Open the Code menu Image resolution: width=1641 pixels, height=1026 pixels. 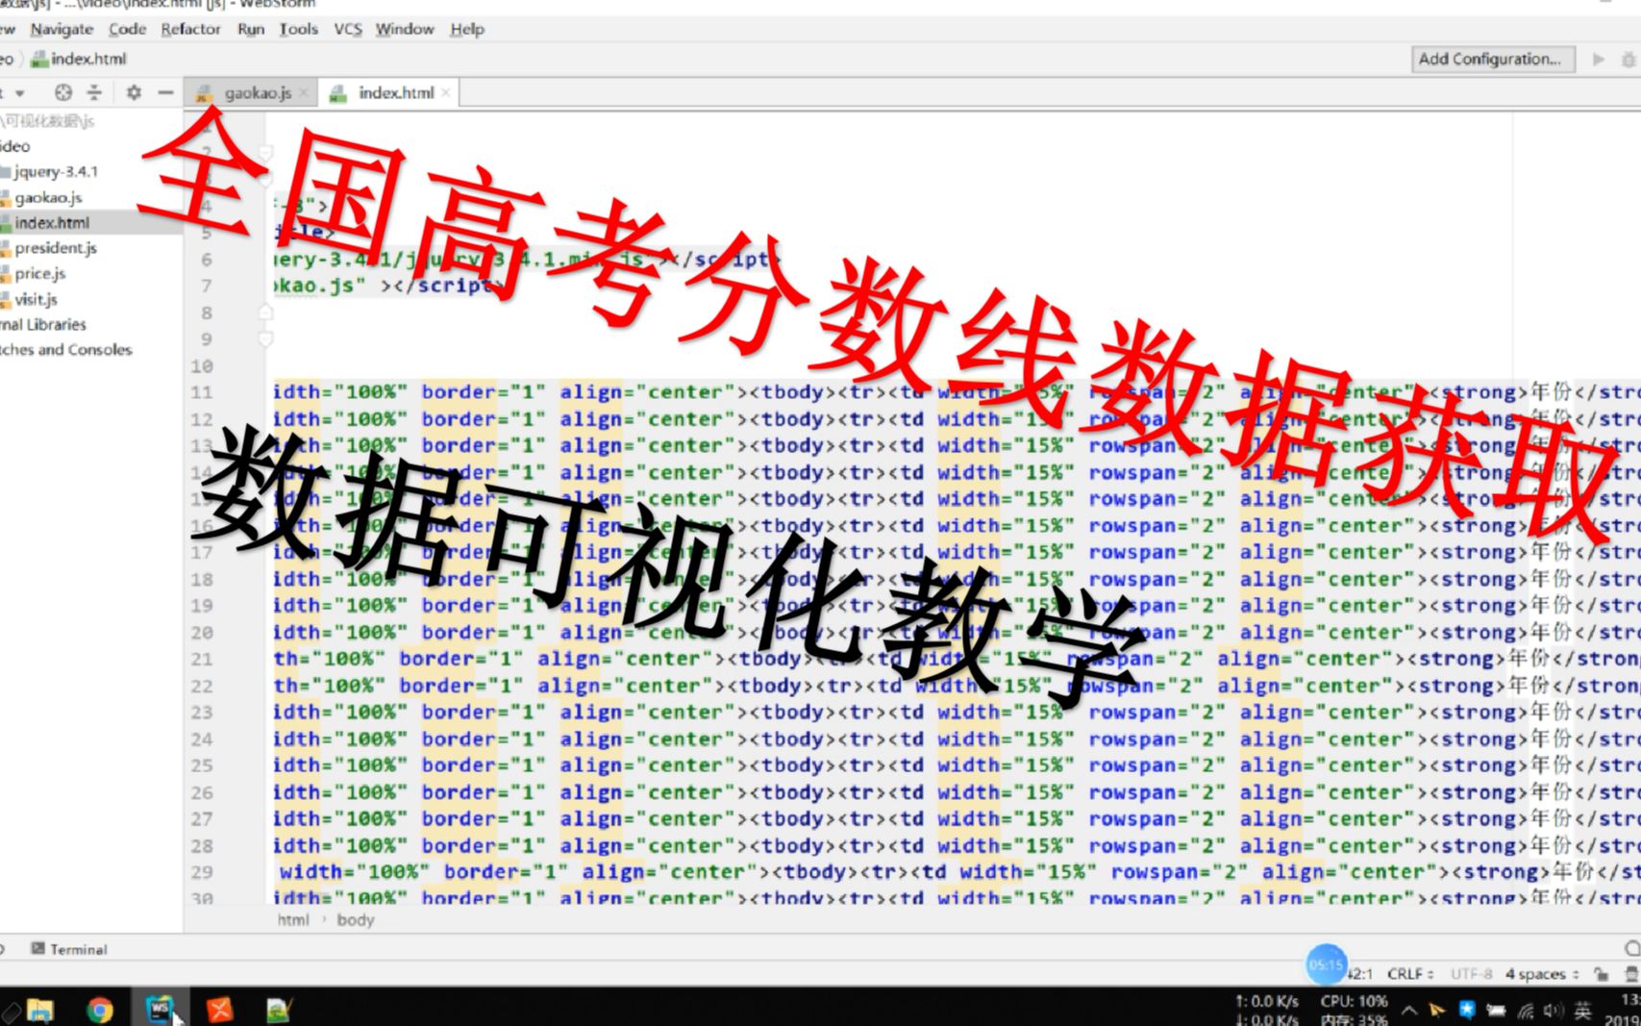tap(127, 29)
